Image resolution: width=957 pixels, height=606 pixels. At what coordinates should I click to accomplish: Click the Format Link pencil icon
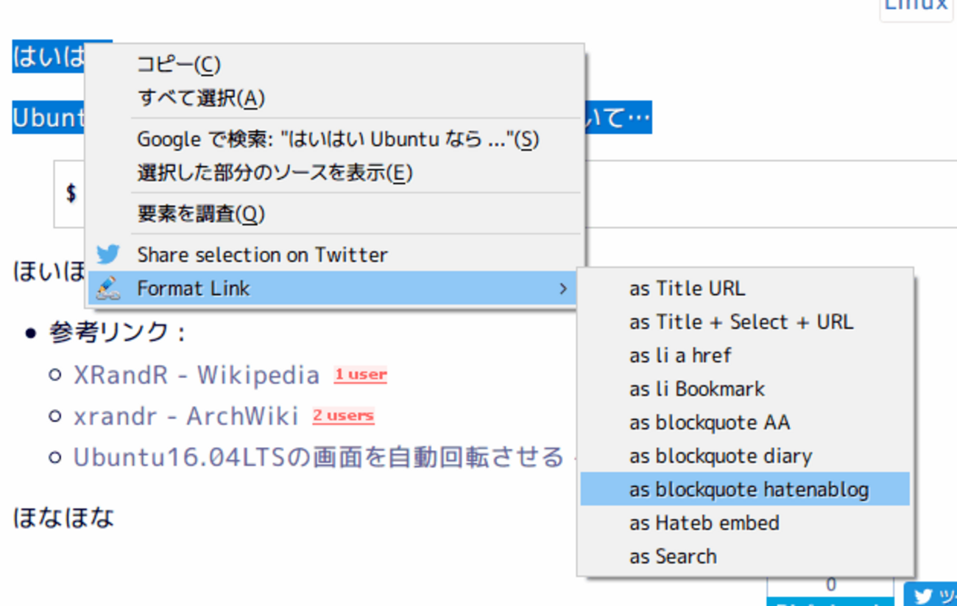pyautogui.click(x=108, y=288)
